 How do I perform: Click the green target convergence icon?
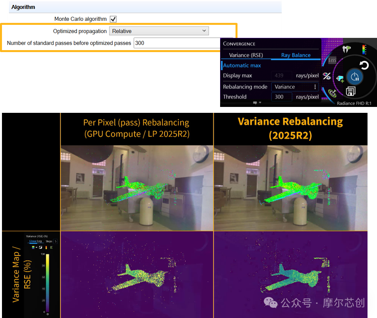tap(333, 93)
